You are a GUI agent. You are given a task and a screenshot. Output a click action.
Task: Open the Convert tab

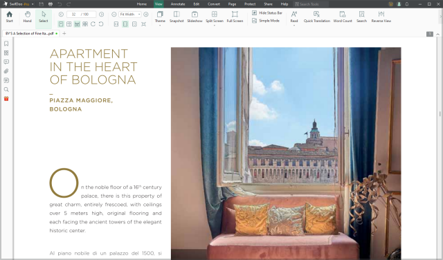(x=214, y=4)
